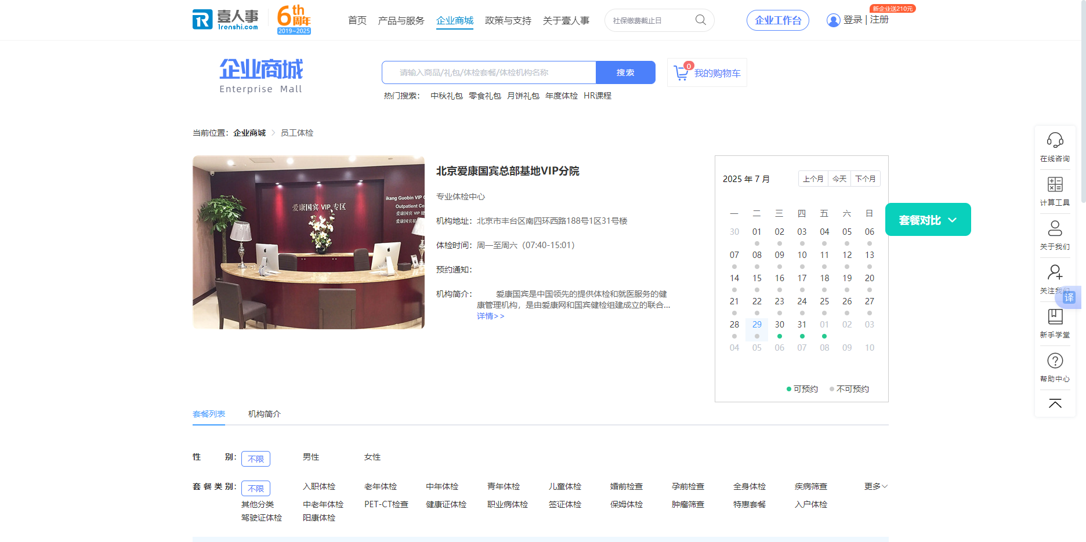Open 产品与服务 menu
The height and width of the screenshot is (542, 1086).
[x=401, y=21]
